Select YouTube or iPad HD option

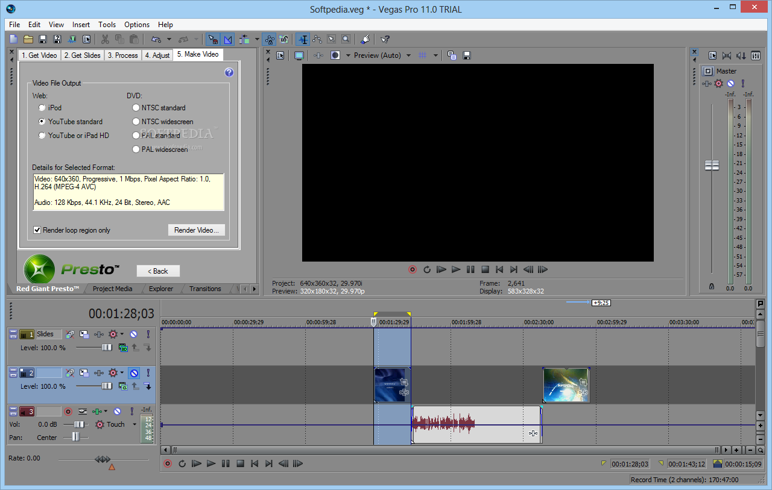(42, 136)
